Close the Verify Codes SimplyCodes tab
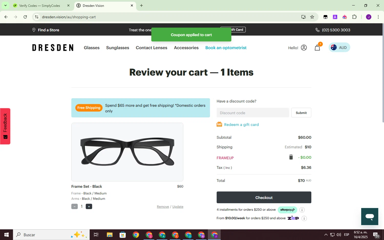This screenshot has width=384, height=240. [68, 5]
